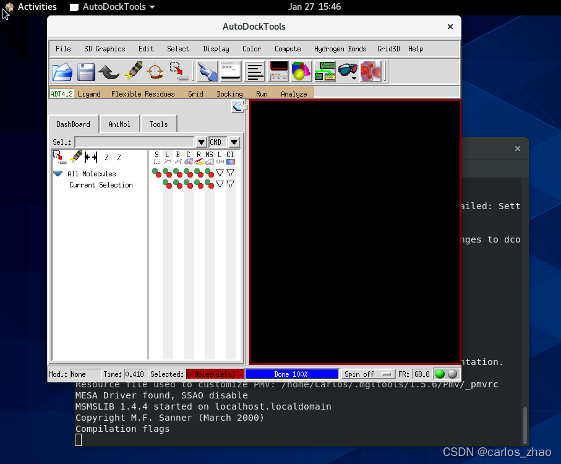Open the Hydrogen Bonds menu
Screen dimensions: 561x464
pos(340,49)
